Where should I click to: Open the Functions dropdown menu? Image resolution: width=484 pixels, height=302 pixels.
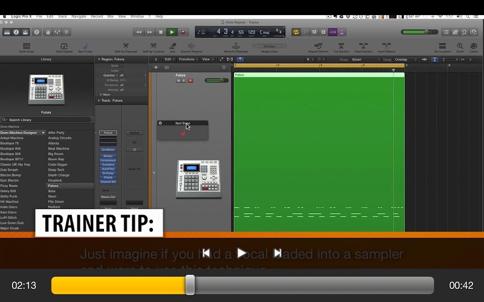188,59
